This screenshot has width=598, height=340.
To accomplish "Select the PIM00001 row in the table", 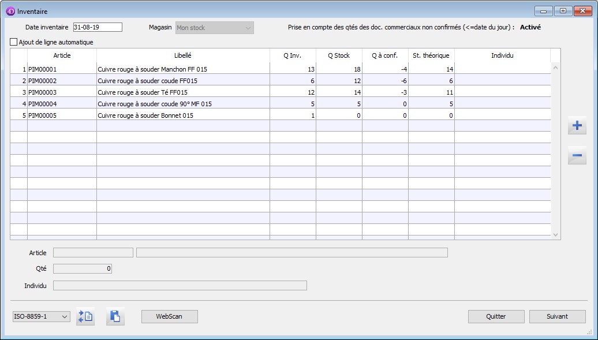I will (x=42, y=69).
